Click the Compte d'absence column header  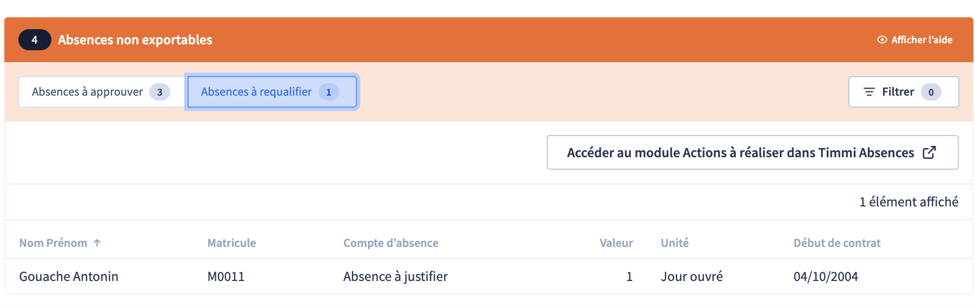pyautogui.click(x=391, y=243)
